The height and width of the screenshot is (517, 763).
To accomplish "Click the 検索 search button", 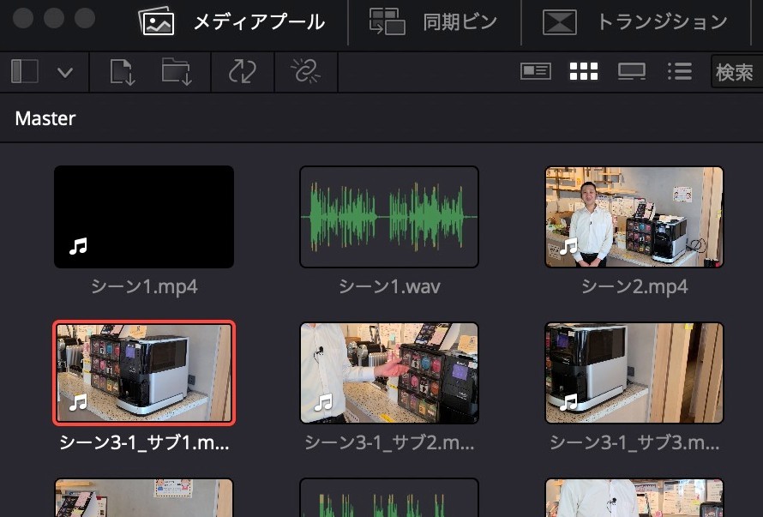I will pos(736,72).
